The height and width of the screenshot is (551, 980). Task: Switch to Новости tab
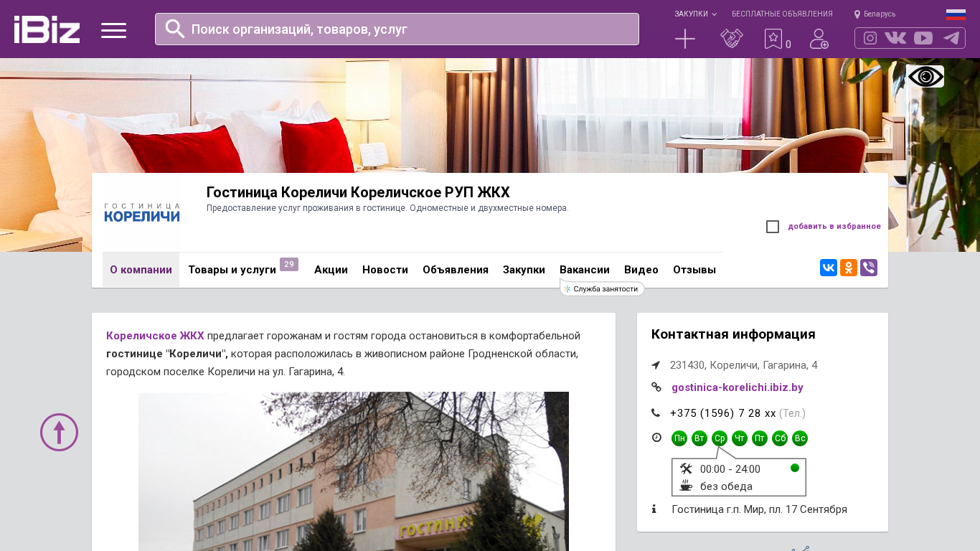click(x=385, y=270)
